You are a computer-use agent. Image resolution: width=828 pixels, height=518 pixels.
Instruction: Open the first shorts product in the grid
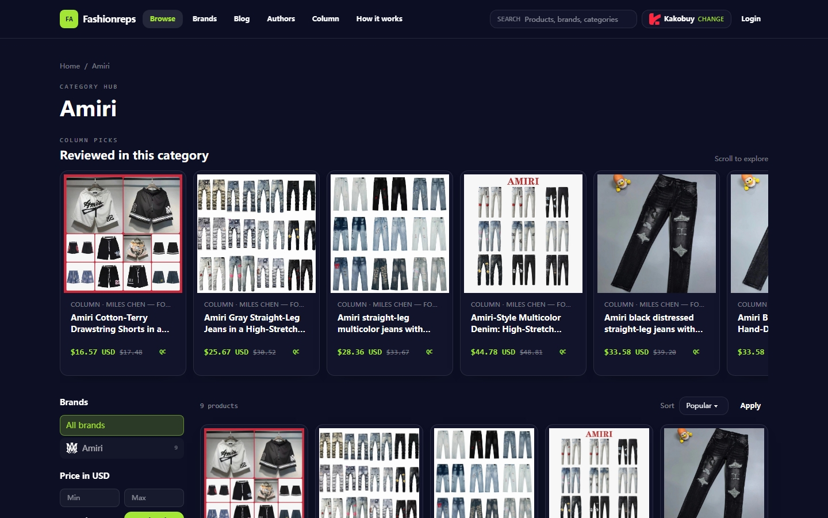click(x=254, y=473)
